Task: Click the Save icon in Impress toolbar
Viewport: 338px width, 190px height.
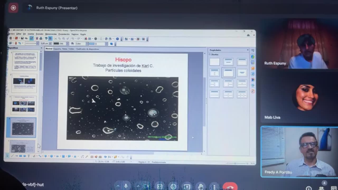Action: coord(22,39)
